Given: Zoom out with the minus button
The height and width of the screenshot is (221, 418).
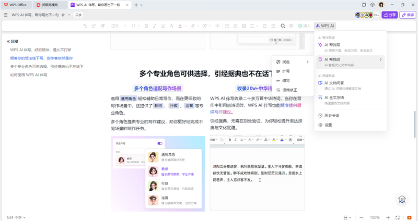Looking at the screenshot, I should click(x=362, y=217).
